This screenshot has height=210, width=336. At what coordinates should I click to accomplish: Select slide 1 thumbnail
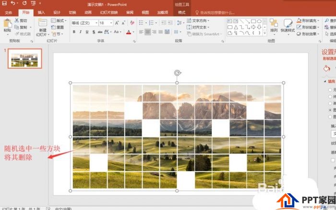(x=24, y=58)
